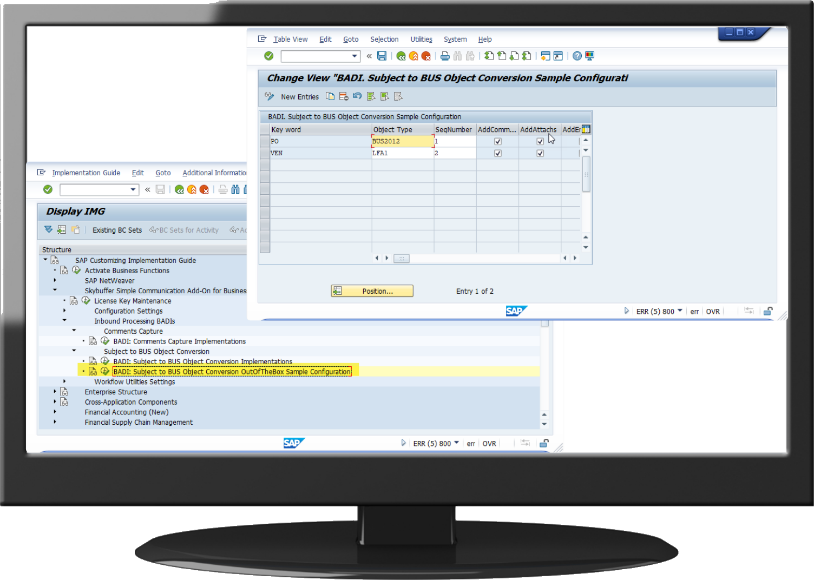Click execute icon for BADI: Comments Capture Implementations

point(105,341)
